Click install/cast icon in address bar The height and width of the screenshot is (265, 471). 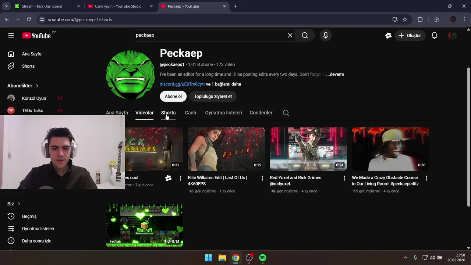[395, 20]
